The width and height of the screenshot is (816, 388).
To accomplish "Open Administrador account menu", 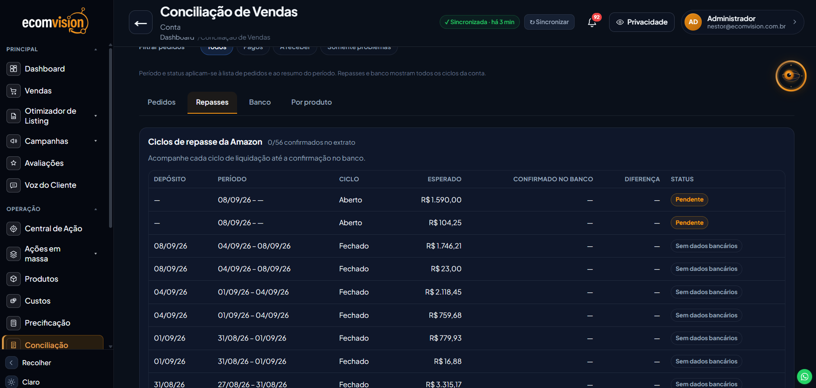I will pyautogui.click(x=742, y=22).
